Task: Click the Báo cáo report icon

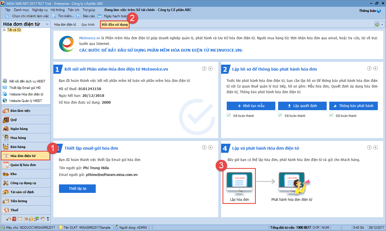Action: tap(79, 16)
